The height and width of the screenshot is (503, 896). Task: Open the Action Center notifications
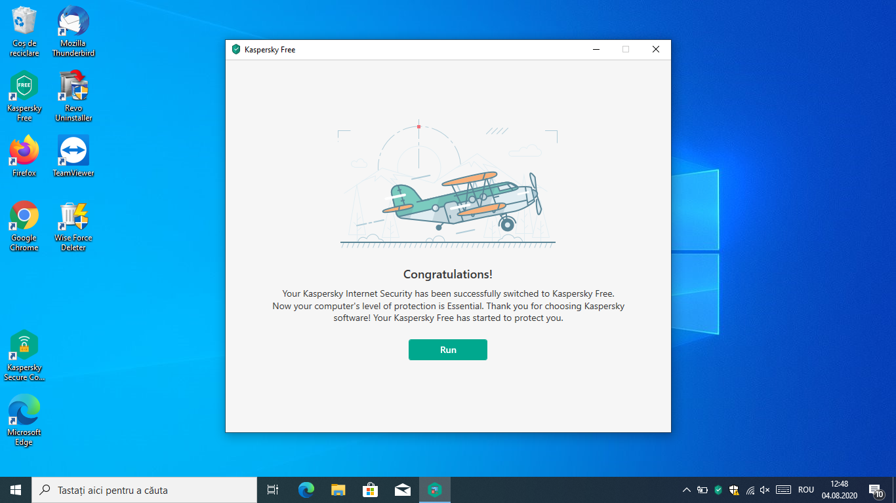[876, 490]
